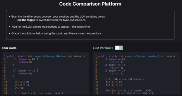Screen dimensions: 182x96
Task: Click 'fib[0] = 0;' line in LLM code
Action: click(114, 82)
